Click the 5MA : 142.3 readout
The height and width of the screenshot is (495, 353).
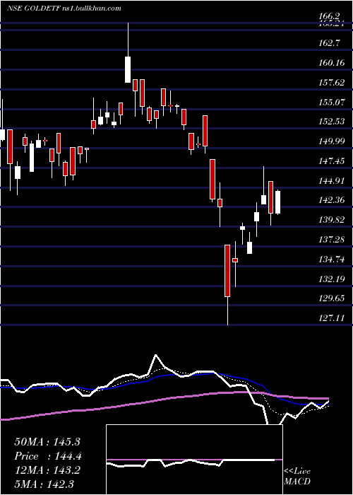44,484
